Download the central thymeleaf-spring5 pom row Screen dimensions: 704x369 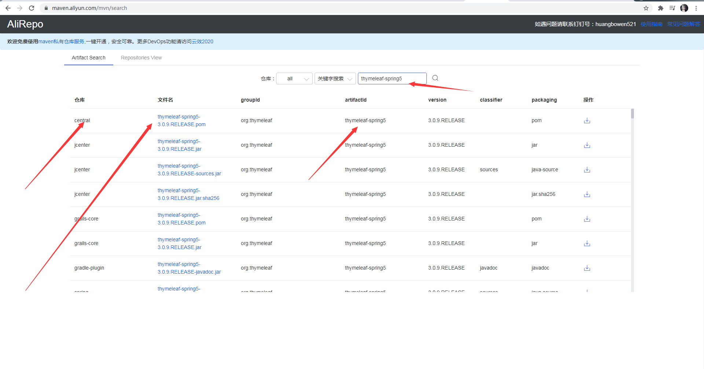(587, 120)
